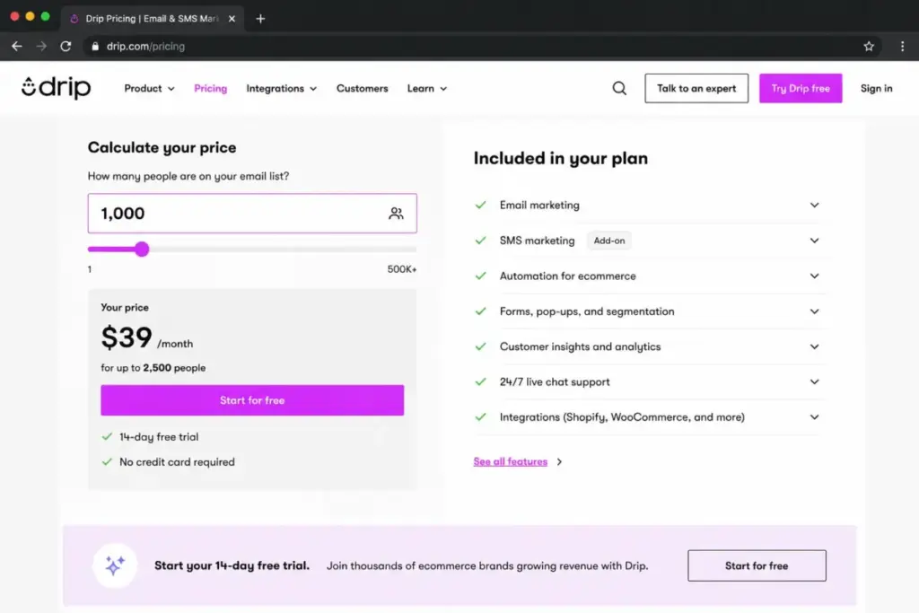Open the browser three-dot menu

click(902, 47)
